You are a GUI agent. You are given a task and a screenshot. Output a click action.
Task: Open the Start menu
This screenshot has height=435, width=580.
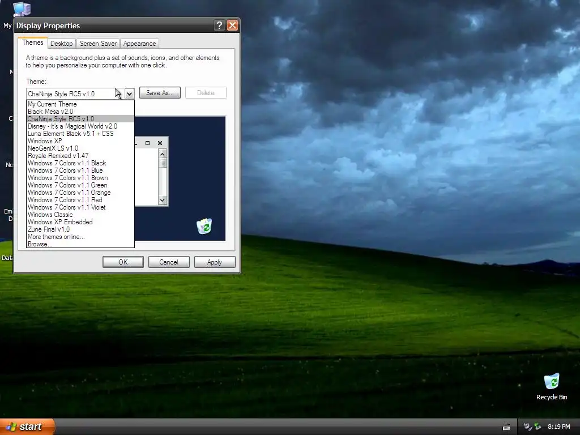pos(27,427)
